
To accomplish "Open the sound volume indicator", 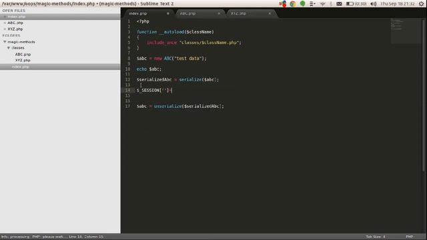I will (374, 4).
